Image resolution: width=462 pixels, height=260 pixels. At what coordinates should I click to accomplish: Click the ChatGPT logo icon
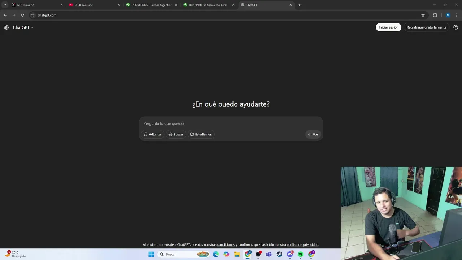[6, 27]
